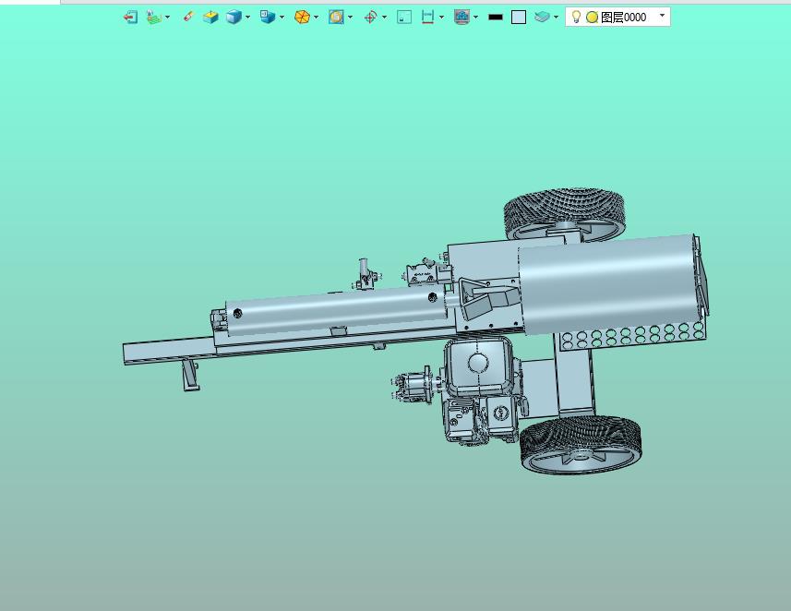Click the monitor display settings icon

461,18
